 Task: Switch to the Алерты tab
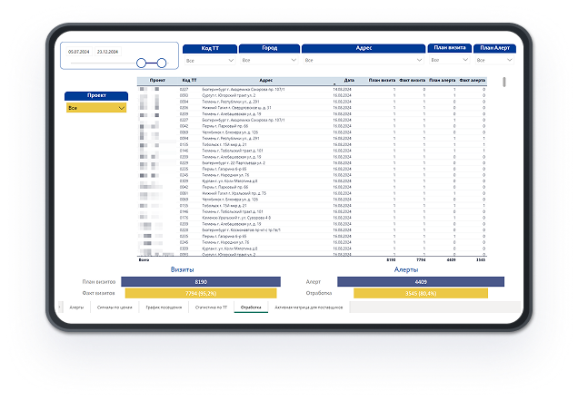click(x=78, y=307)
